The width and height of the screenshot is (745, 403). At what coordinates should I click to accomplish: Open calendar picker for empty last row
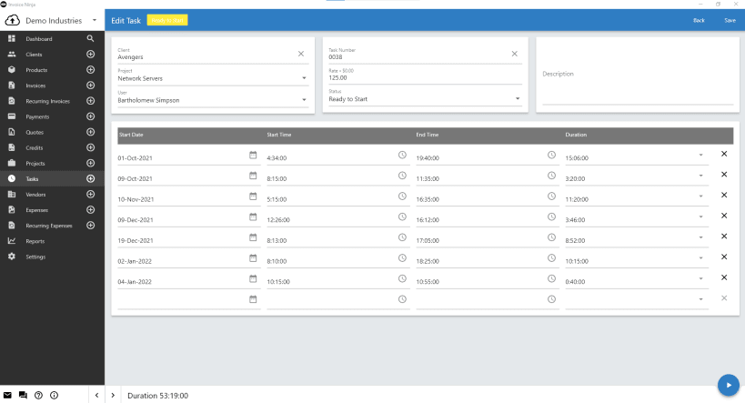point(253,299)
